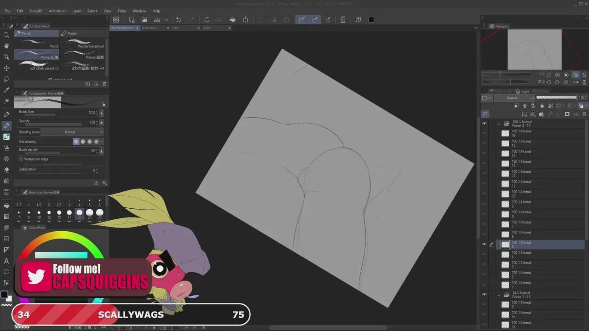The height and width of the screenshot is (331, 589).
Task: Switch to the Pastel sub tool tab
Action: coord(83,34)
